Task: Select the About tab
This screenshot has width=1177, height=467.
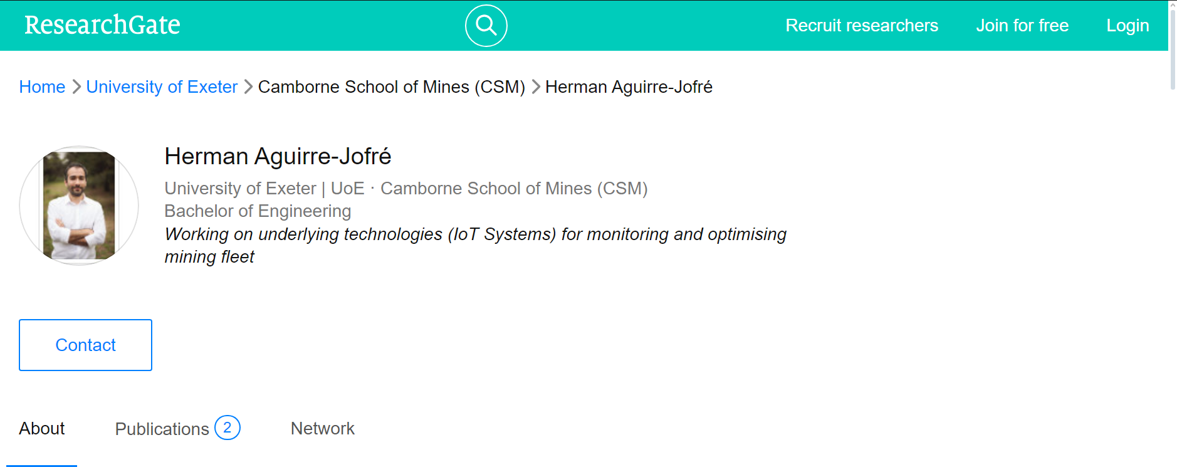Action: pyautogui.click(x=41, y=428)
